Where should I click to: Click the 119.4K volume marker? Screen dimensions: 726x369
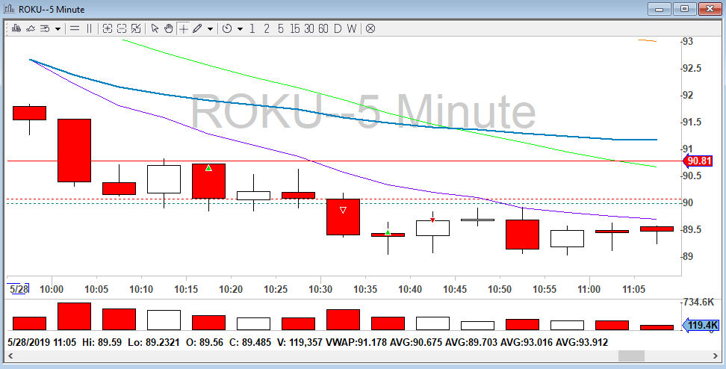click(x=701, y=326)
